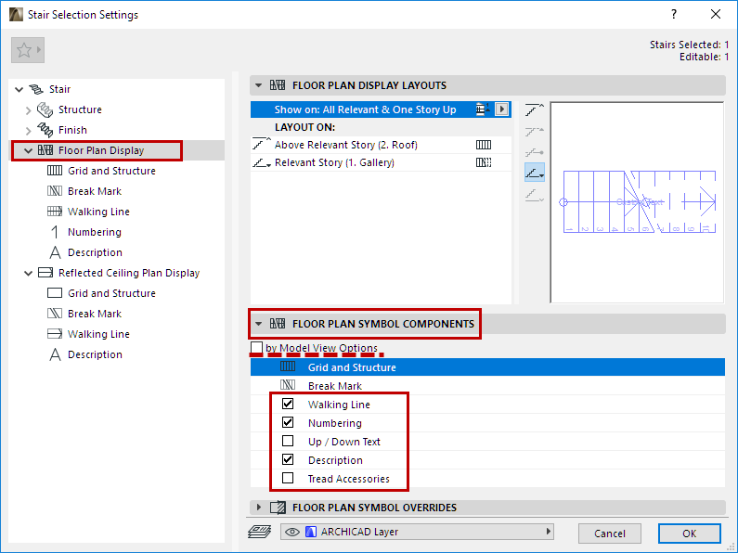Click Description icon under Reflected Ceiling Plan
The image size is (738, 553).
pos(55,354)
